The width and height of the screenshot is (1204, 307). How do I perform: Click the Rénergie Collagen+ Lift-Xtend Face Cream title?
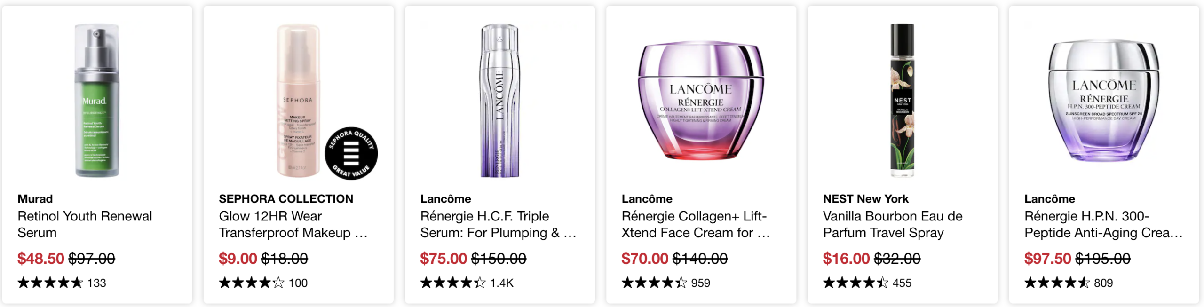pyautogui.click(x=695, y=224)
